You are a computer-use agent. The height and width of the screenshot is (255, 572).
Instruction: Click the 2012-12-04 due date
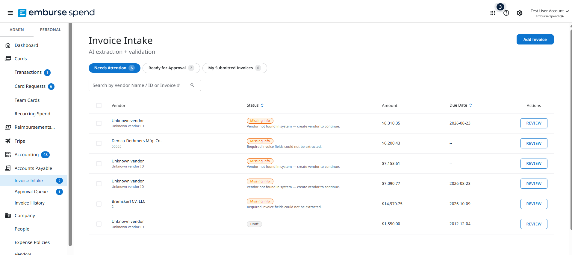pyautogui.click(x=460, y=224)
